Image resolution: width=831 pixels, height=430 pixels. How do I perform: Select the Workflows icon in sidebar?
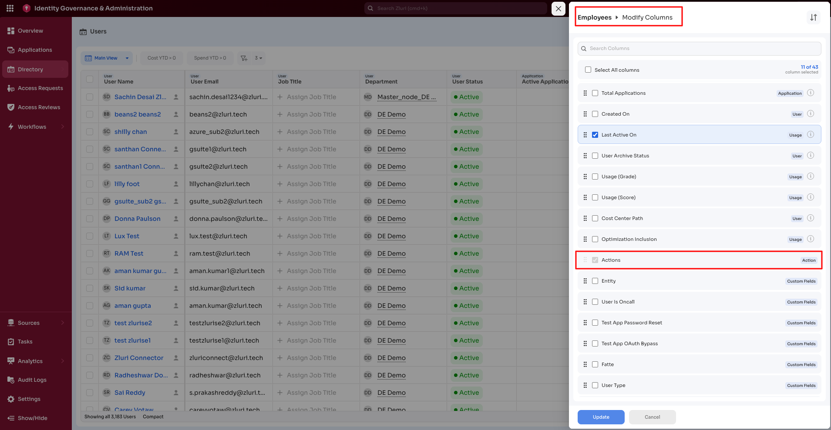point(11,127)
